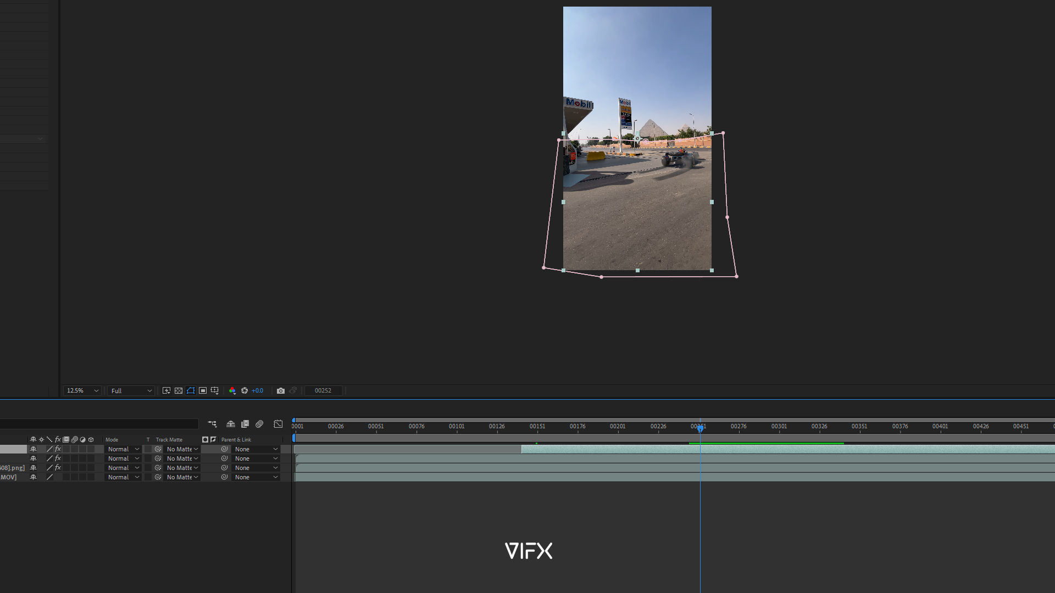
Task: Open blending Mode dropdown of first layer
Action: tap(124, 449)
